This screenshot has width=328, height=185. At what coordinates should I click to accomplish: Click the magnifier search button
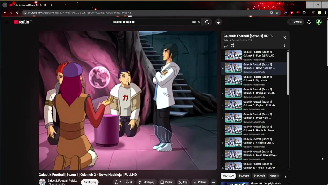click(x=207, y=22)
